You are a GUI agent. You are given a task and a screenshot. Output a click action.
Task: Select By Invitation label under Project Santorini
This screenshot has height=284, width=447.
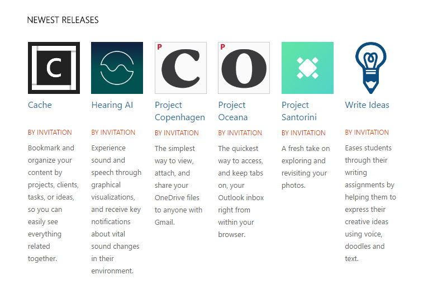303,133
